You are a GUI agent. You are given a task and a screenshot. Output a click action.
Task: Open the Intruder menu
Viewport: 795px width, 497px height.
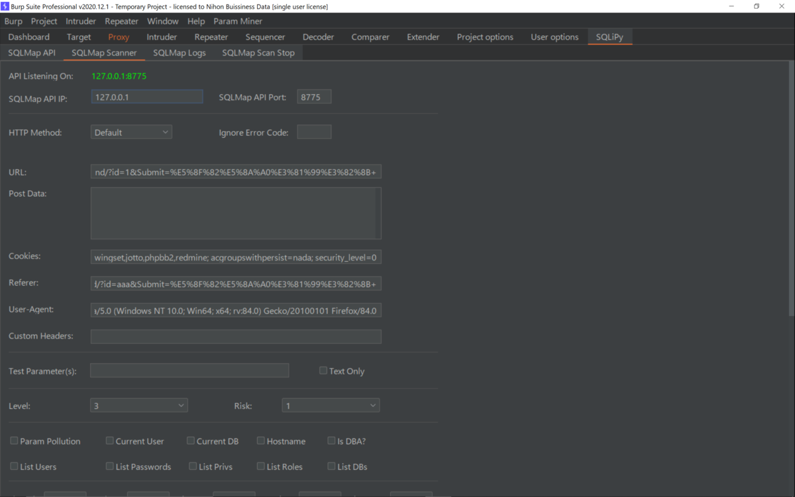coord(81,21)
